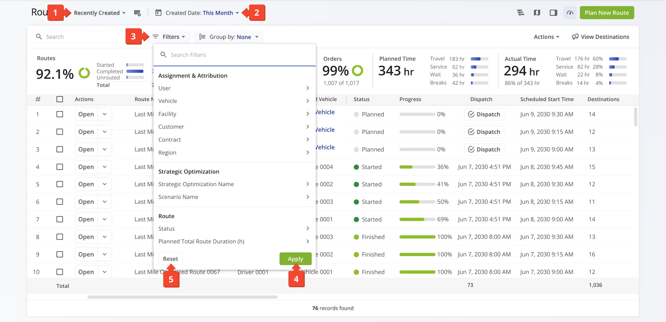This screenshot has width=666, height=322.
Task: Click the vertical scrollbar at table right
Action: tap(635, 116)
